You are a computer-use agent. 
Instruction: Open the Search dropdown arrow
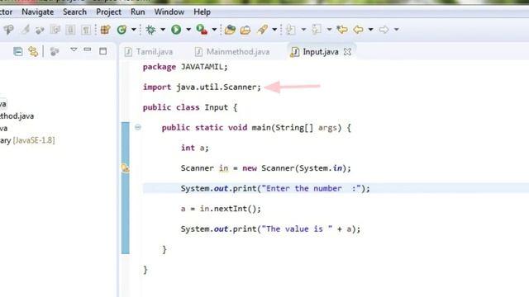pos(274,30)
